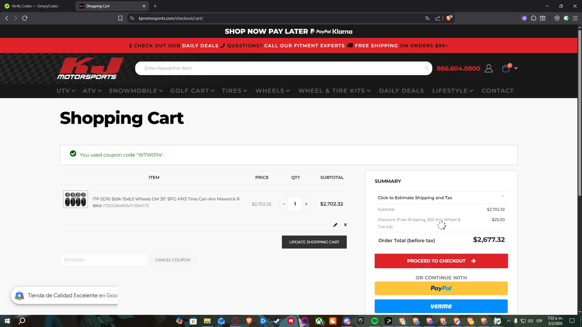Open the notification center icon
582x327 pixels.
point(572,321)
